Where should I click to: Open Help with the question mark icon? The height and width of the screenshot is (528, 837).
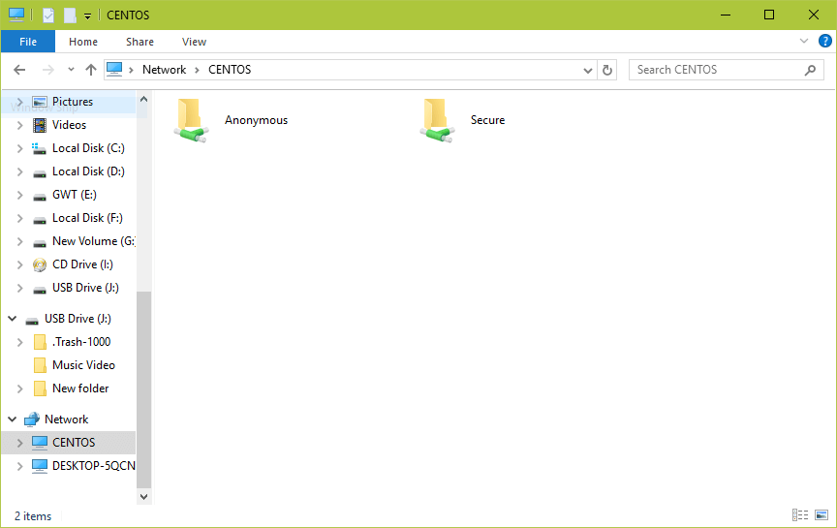click(x=824, y=41)
